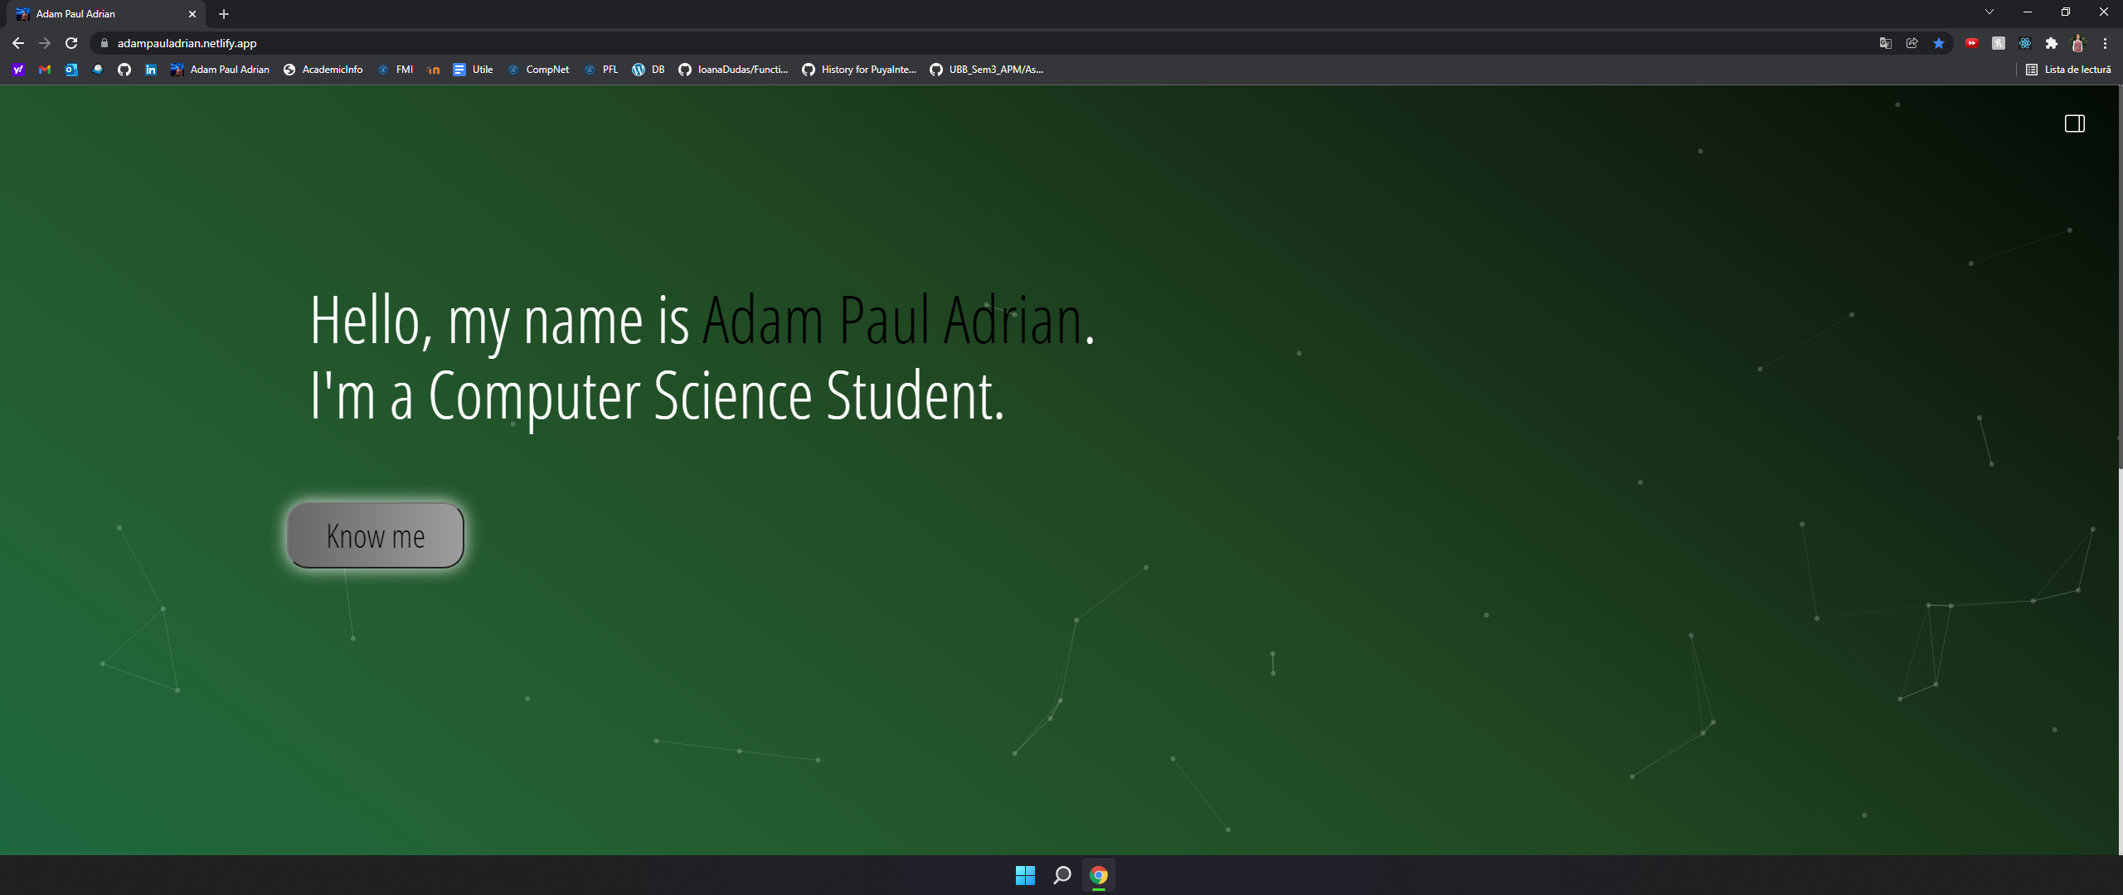Open the red YouTube extension icon
The image size is (2123, 895).
click(1972, 43)
